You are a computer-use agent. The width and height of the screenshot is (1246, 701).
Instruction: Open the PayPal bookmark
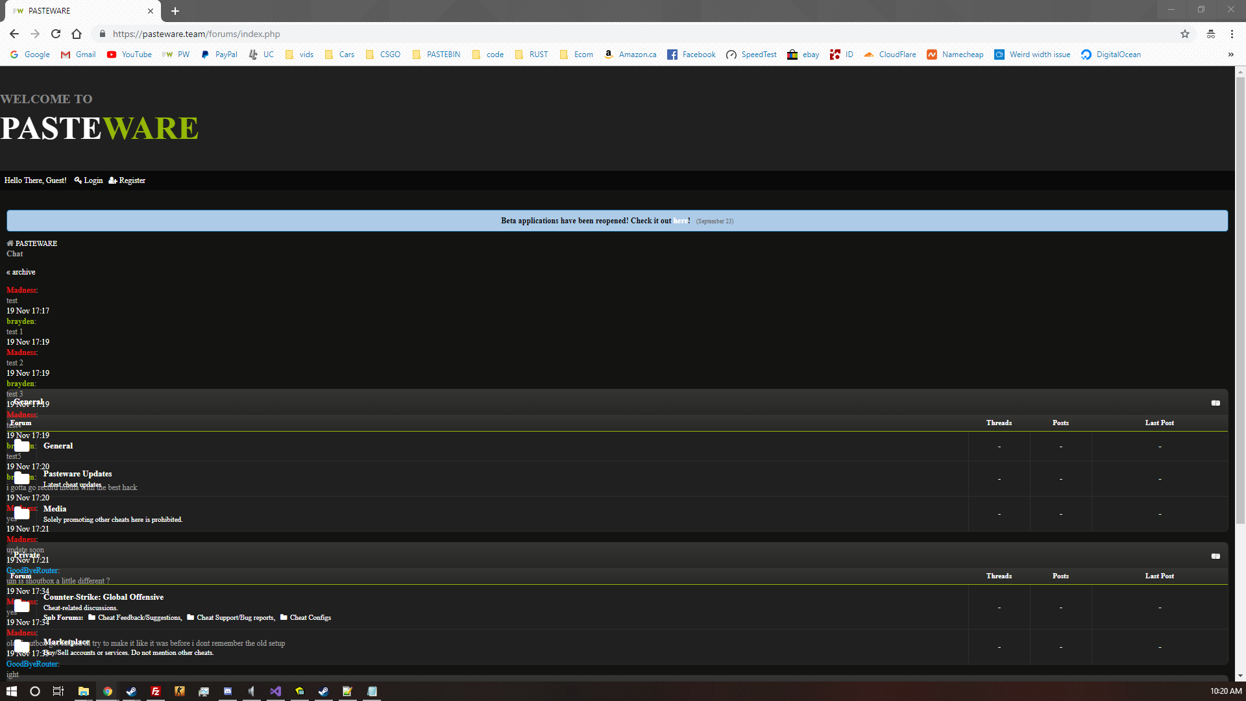(219, 55)
